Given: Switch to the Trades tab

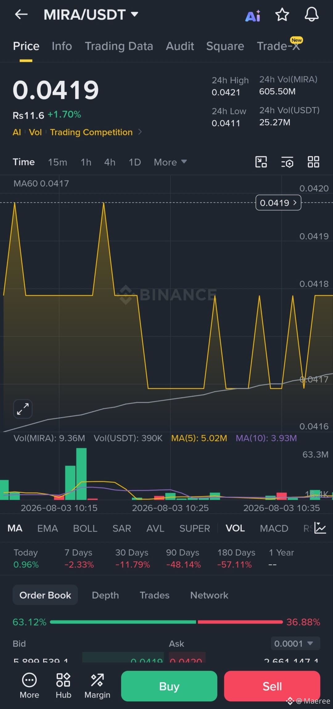Looking at the screenshot, I should tap(154, 595).
